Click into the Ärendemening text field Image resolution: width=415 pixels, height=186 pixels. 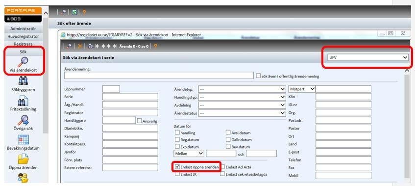pos(159,75)
